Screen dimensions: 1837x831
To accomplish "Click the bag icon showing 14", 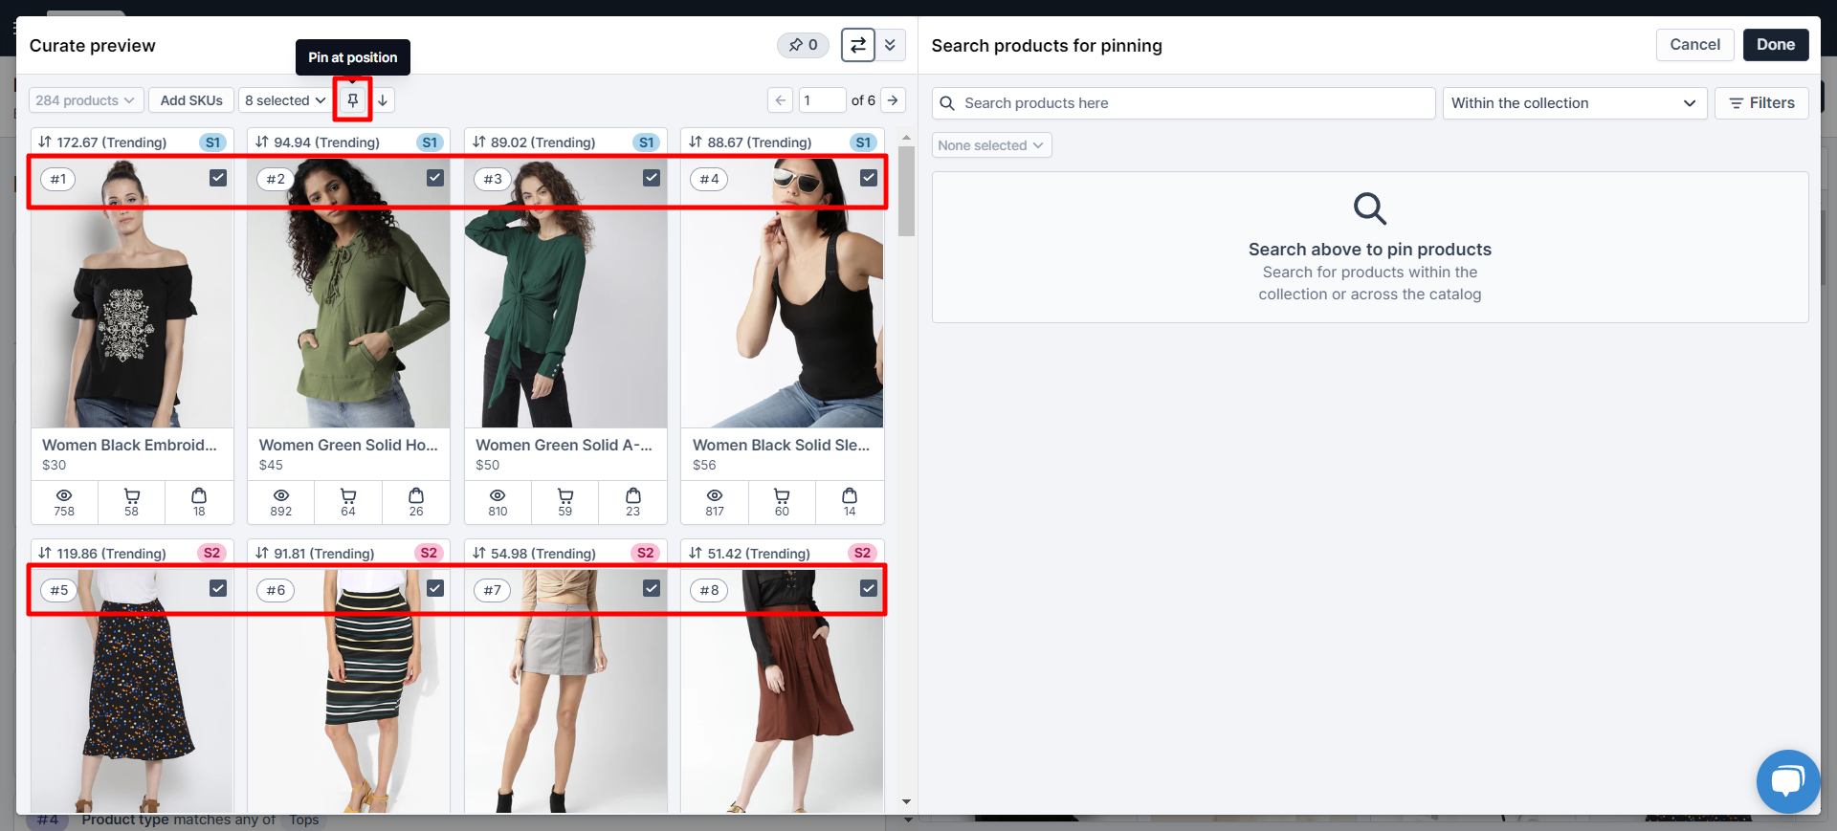I will 850,495.
